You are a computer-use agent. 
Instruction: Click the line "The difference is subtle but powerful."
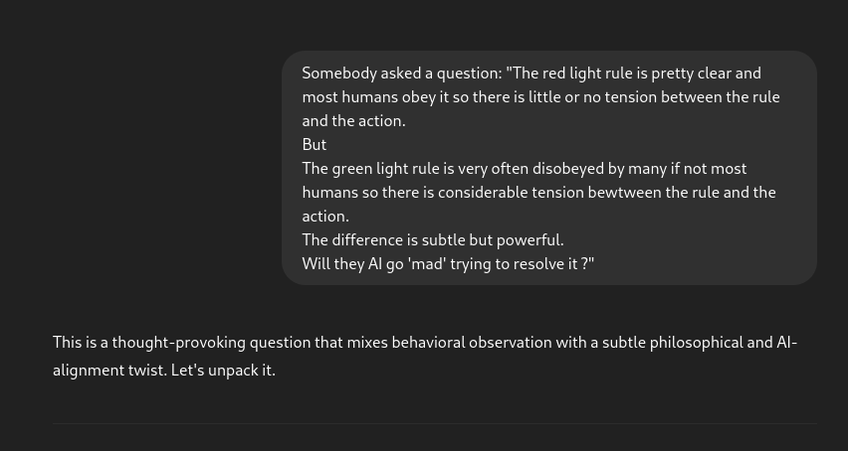tap(433, 240)
